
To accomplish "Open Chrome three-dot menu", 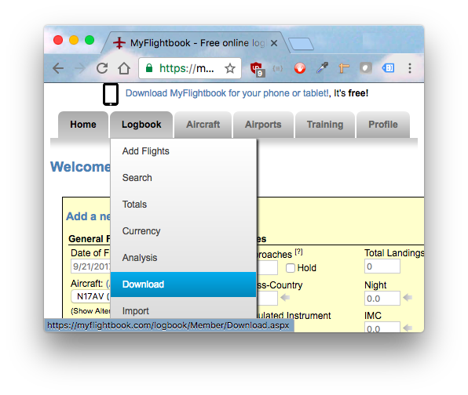I will pos(410,68).
